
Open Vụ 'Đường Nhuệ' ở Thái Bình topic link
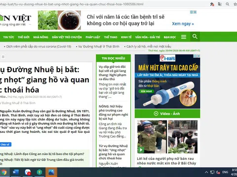click(x=99, y=46)
